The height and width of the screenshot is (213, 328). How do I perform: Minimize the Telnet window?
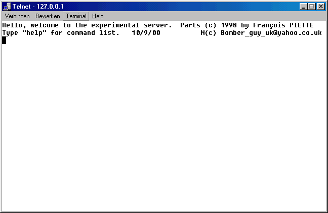click(x=303, y=7)
